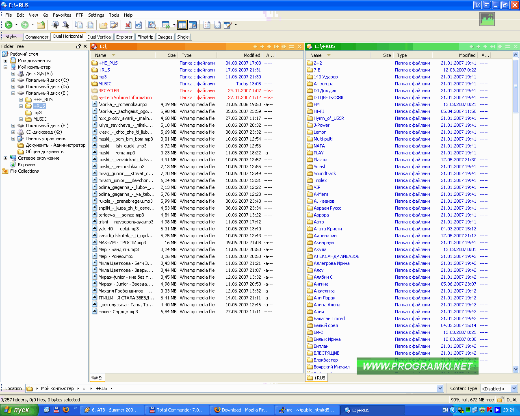Image resolution: width=520 pixels, height=416 pixels.
Task: Open the Back button history dropdown
Action: (x=16, y=25)
